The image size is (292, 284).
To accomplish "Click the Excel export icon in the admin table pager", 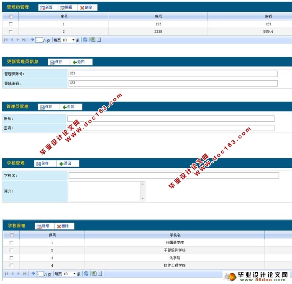I will (x=92, y=39).
